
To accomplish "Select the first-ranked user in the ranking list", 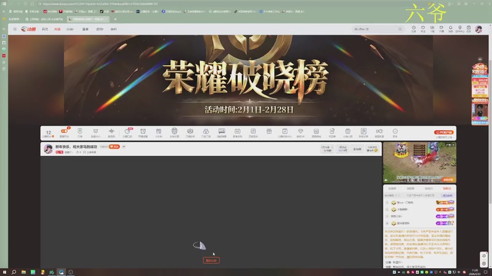I will point(419,202).
